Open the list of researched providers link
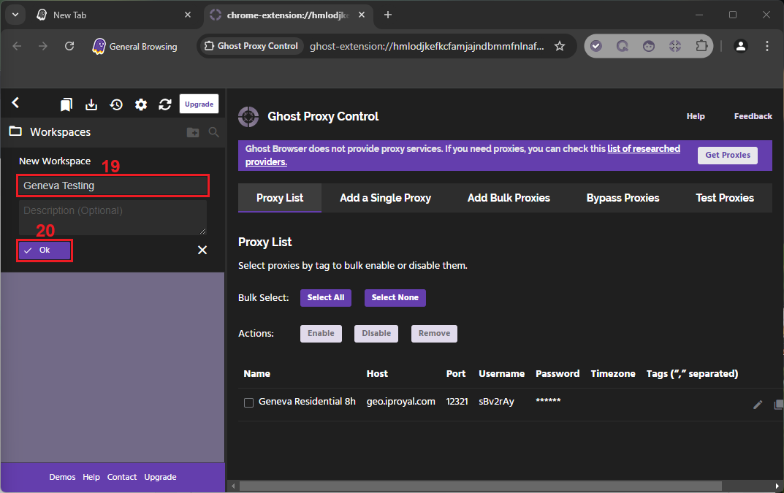 pos(644,148)
